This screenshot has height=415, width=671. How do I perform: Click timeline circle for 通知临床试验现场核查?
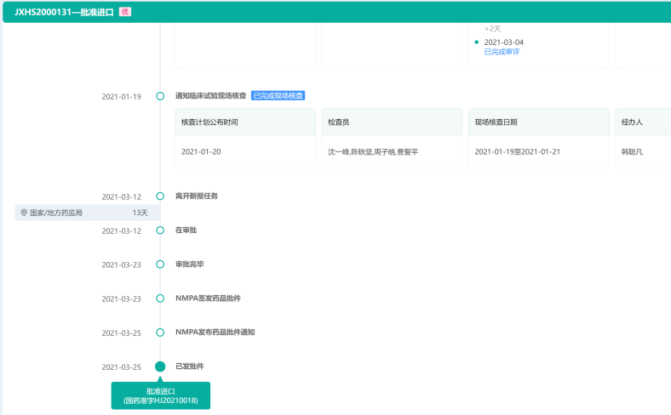tap(160, 96)
